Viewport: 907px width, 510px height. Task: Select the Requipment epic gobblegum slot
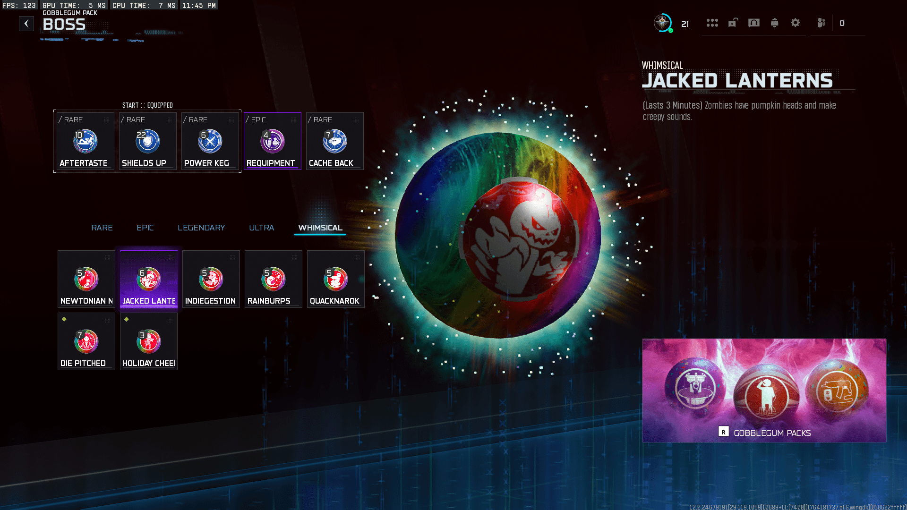pos(273,141)
